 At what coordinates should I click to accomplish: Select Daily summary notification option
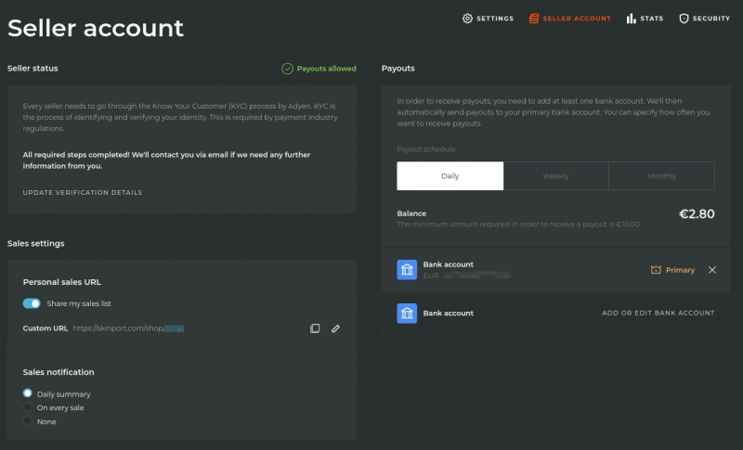pos(28,393)
